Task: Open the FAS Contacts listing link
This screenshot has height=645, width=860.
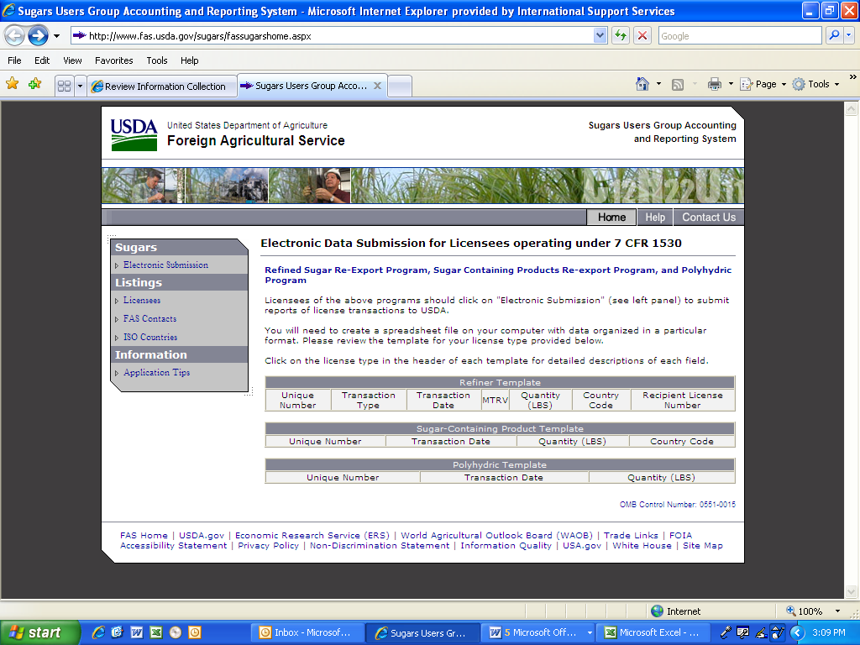Action: (x=149, y=318)
